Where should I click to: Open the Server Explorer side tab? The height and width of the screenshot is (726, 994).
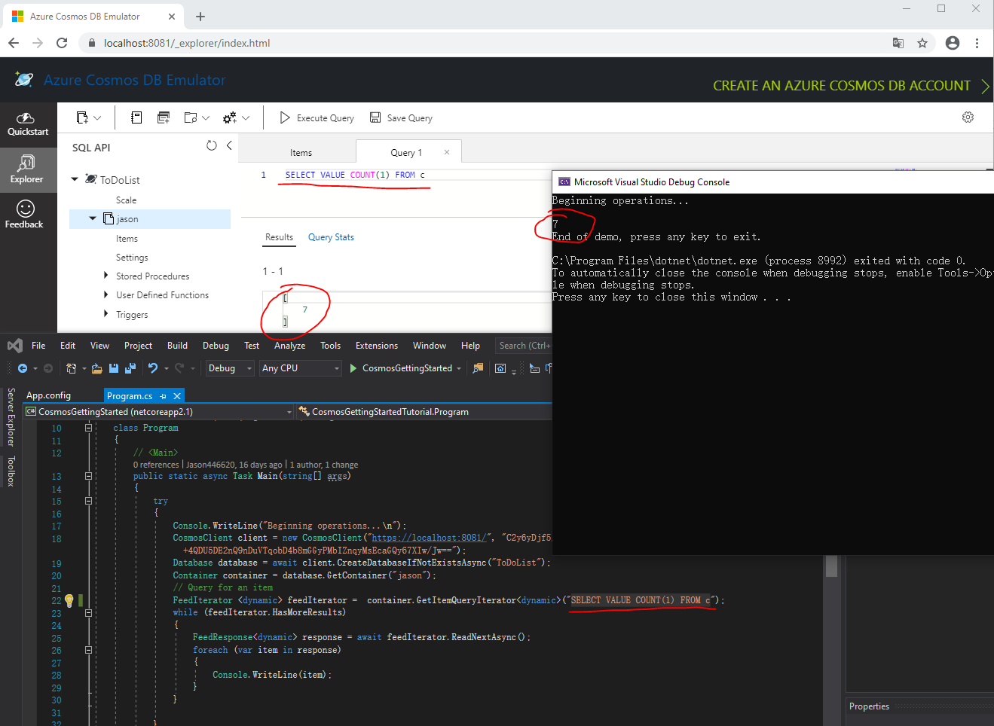pyautogui.click(x=11, y=417)
